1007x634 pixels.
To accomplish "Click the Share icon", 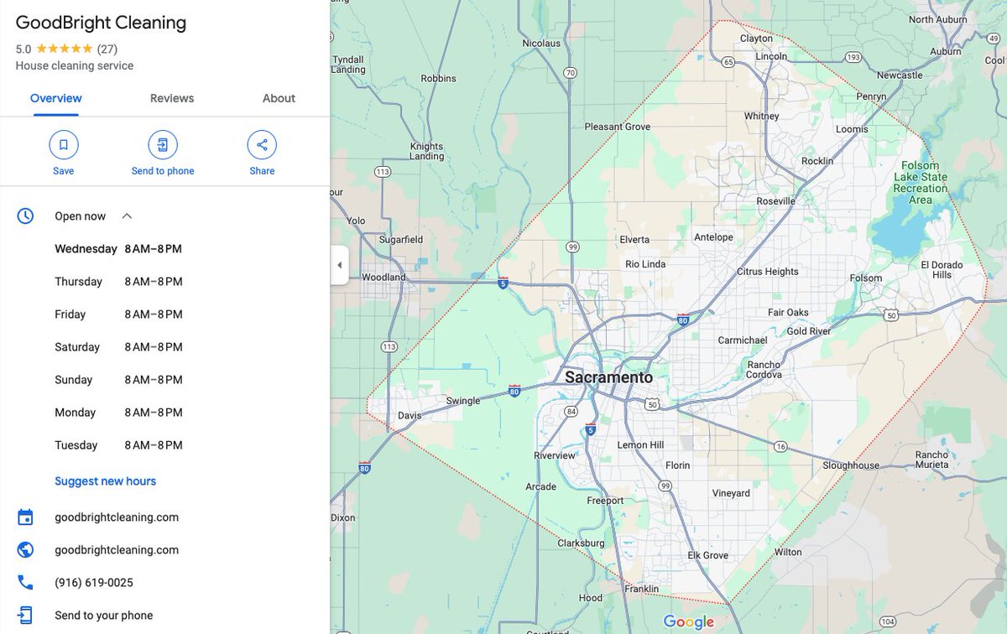I will point(262,145).
